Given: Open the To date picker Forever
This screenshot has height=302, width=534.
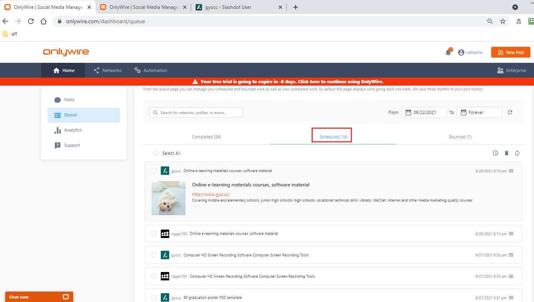Looking at the screenshot, I should pos(479,112).
